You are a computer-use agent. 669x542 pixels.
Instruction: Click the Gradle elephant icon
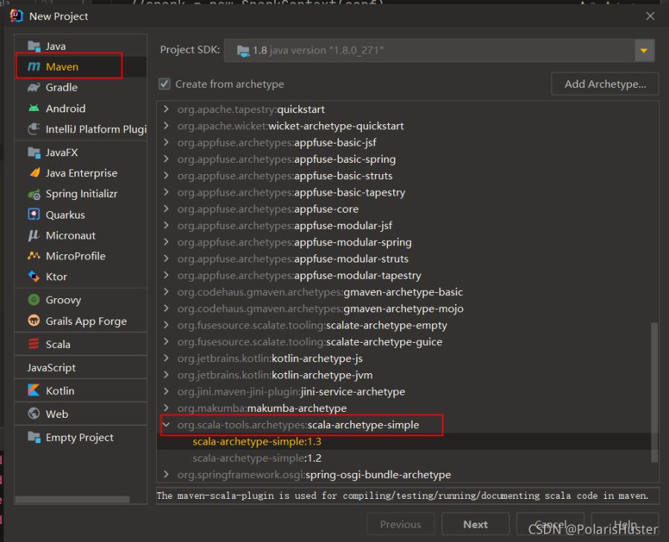click(33, 88)
